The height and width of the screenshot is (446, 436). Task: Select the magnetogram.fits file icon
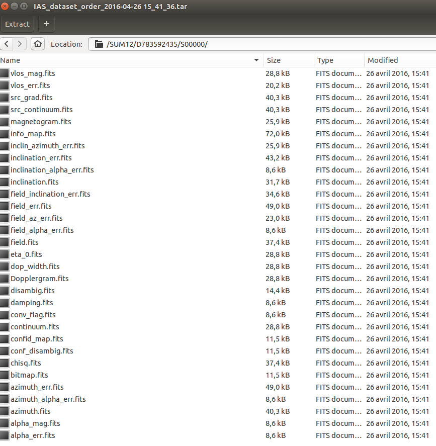pyautogui.click(x=4, y=122)
